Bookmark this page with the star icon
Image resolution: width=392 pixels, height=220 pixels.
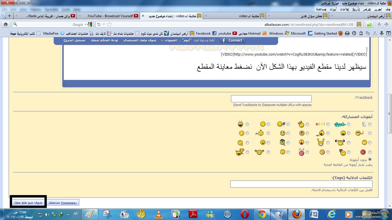pos(109,25)
